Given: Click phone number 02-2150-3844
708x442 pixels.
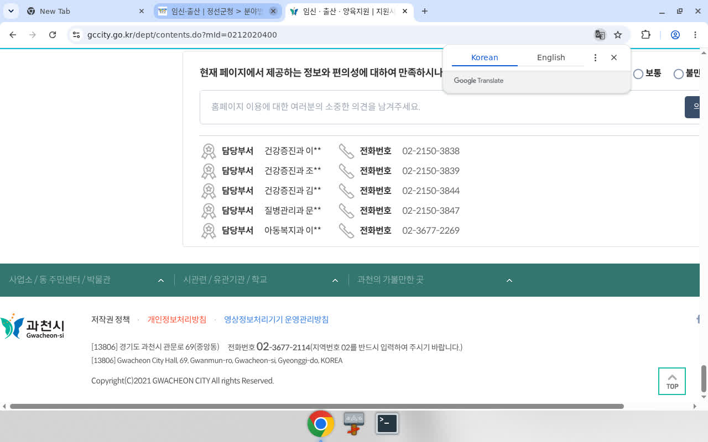Looking at the screenshot, I should 431,191.
